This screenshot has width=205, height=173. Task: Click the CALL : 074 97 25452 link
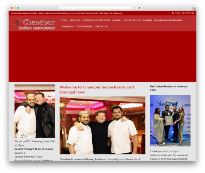tap(183, 13)
